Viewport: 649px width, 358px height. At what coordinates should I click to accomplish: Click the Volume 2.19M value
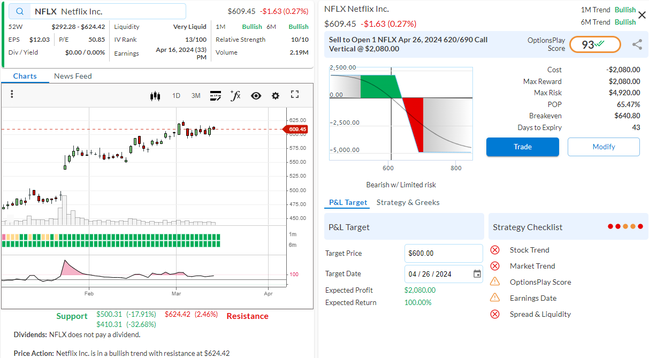pos(299,52)
